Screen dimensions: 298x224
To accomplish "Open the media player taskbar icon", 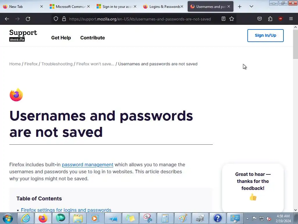I will (x=95, y=218).
